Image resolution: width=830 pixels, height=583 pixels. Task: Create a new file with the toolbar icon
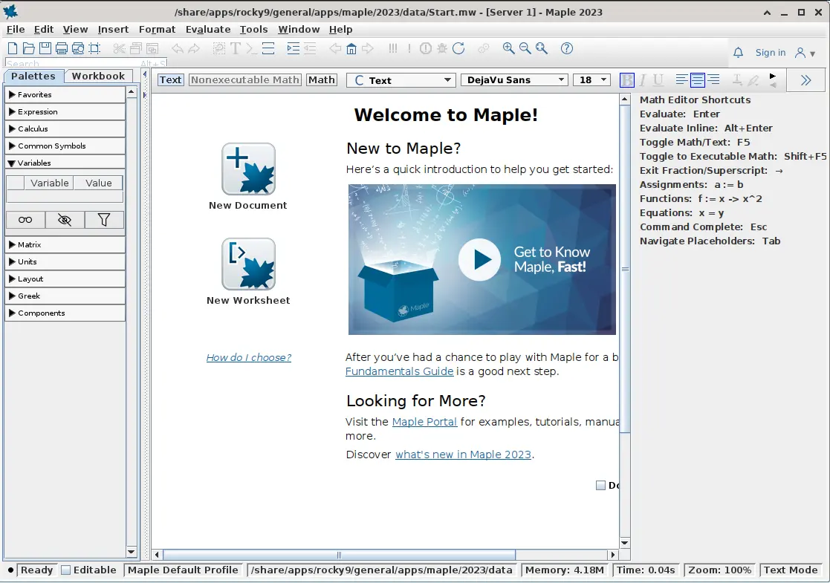(x=13, y=49)
